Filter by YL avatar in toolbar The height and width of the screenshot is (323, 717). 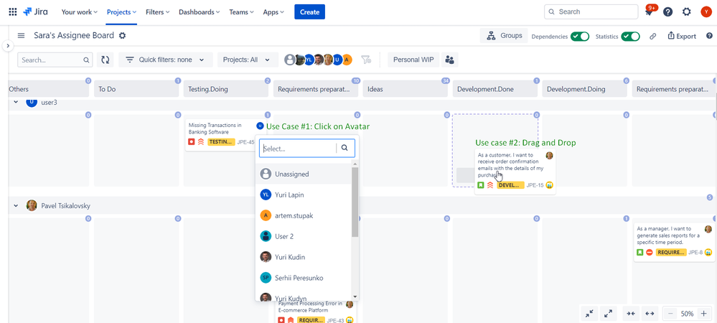[309, 60]
